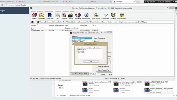This screenshot has width=177, height=100.
Task: Open the Favoritos menu
Action: click(58, 11)
